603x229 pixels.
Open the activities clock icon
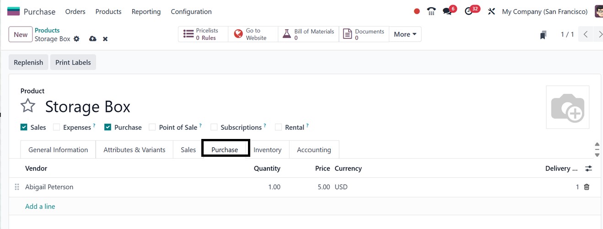(468, 11)
